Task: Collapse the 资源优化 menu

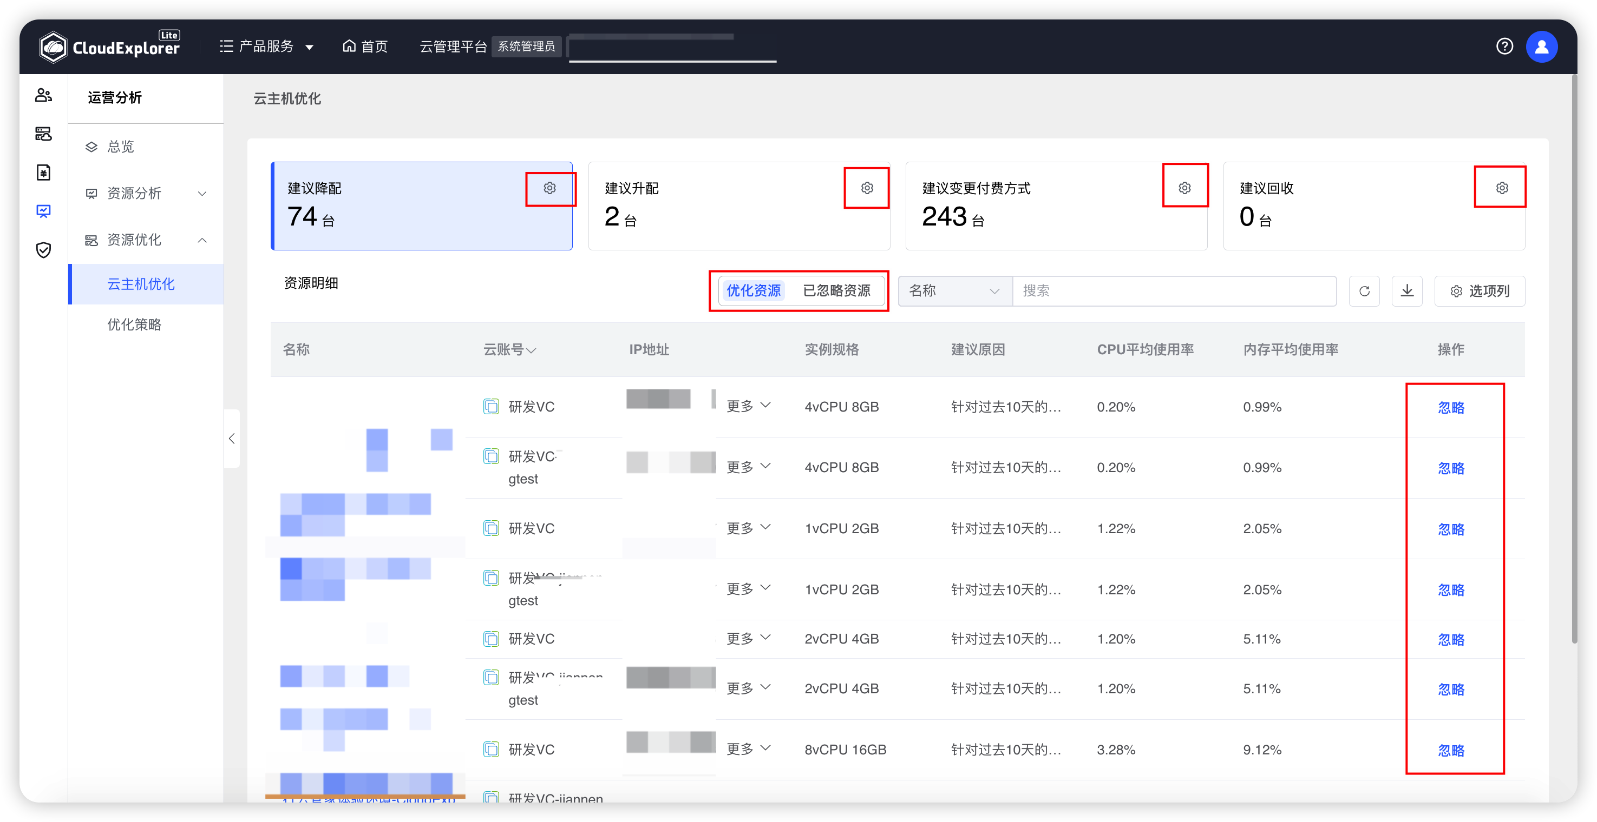Action: point(146,240)
